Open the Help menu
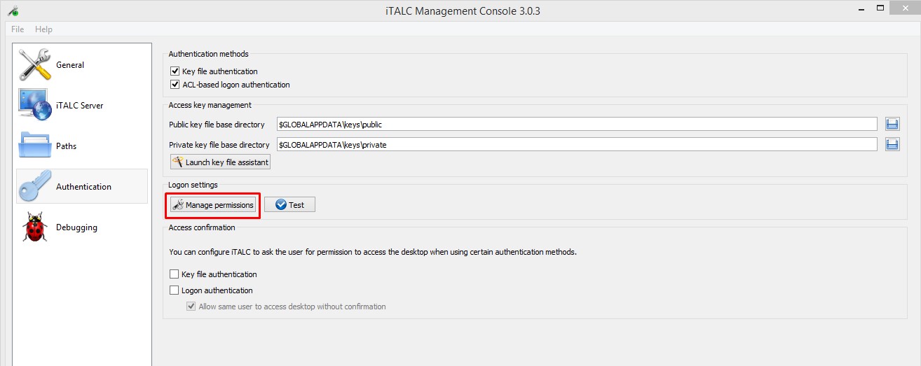The width and height of the screenshot is (921, 366). pyautogui.click(x=43, y=29)
